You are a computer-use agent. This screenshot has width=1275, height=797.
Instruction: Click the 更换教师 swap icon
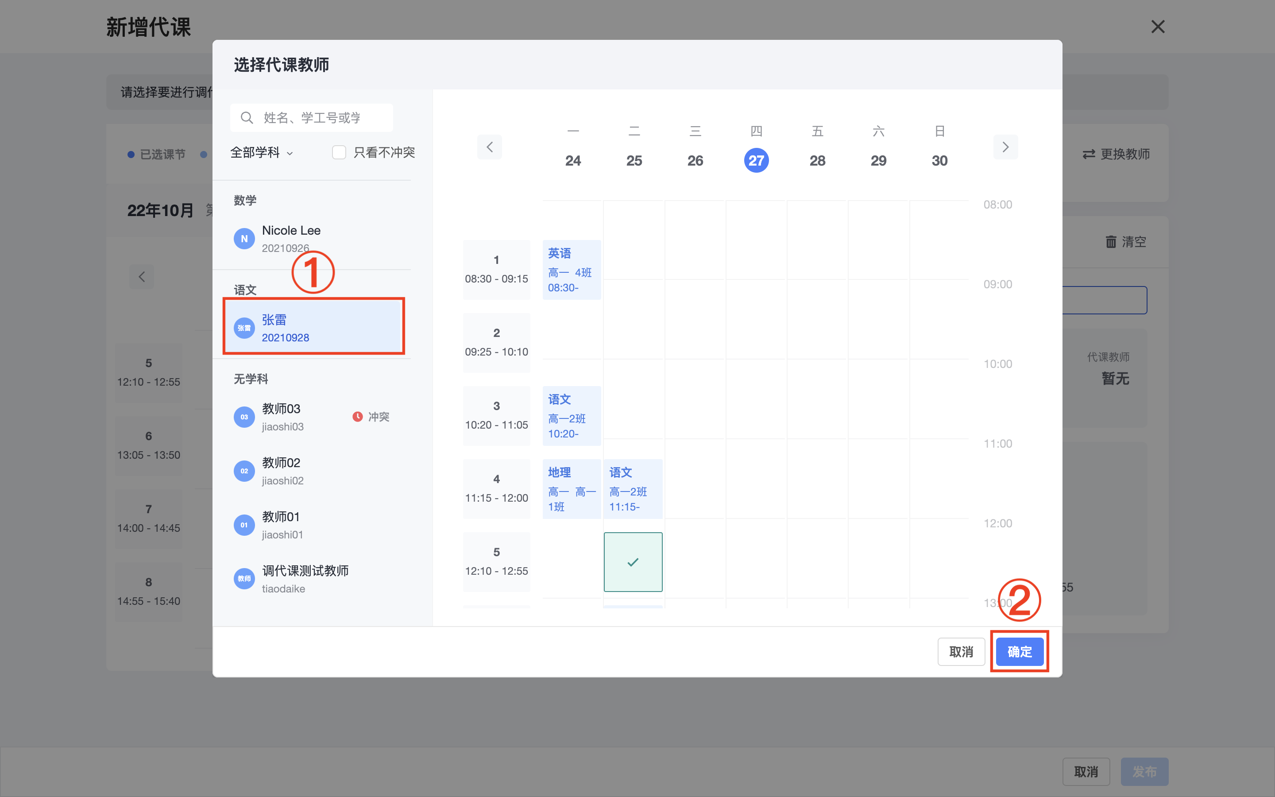click(1089, 154)
